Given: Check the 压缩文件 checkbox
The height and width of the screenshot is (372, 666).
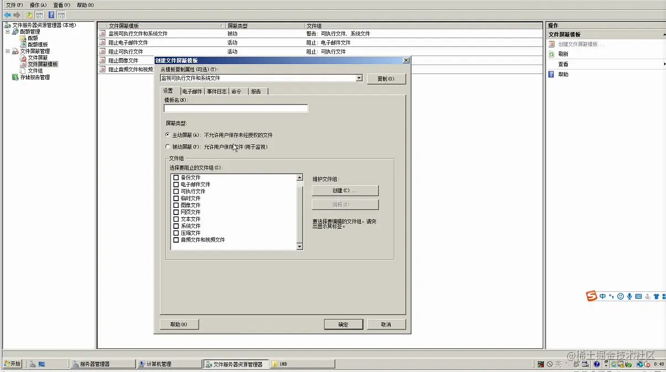Looking at the screenshot, I should coord(176,233).
